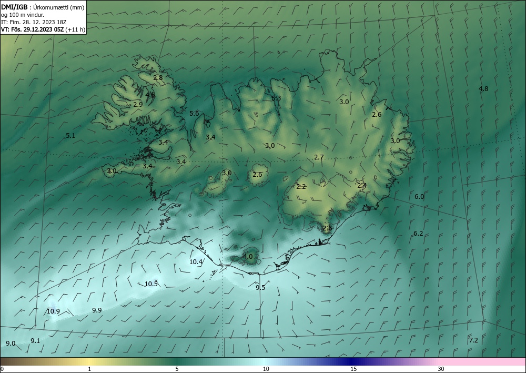Click the 2.4 value label
Screen dimensions: 526x373
click(x=362, y=185)
